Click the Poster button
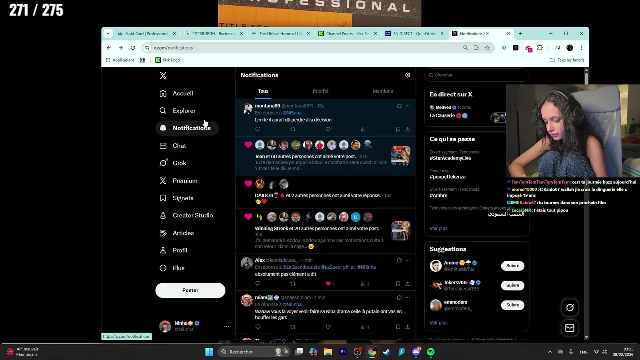The image size is (640, 360). coord(190,290)
